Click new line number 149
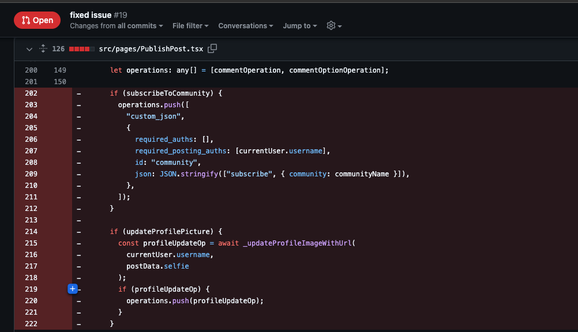This screenshot has width=578, height=332. (x=60, y=70)
